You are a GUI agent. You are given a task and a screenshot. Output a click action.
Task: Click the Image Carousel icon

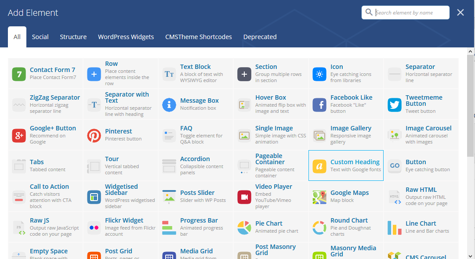click(x=395, y=136)
